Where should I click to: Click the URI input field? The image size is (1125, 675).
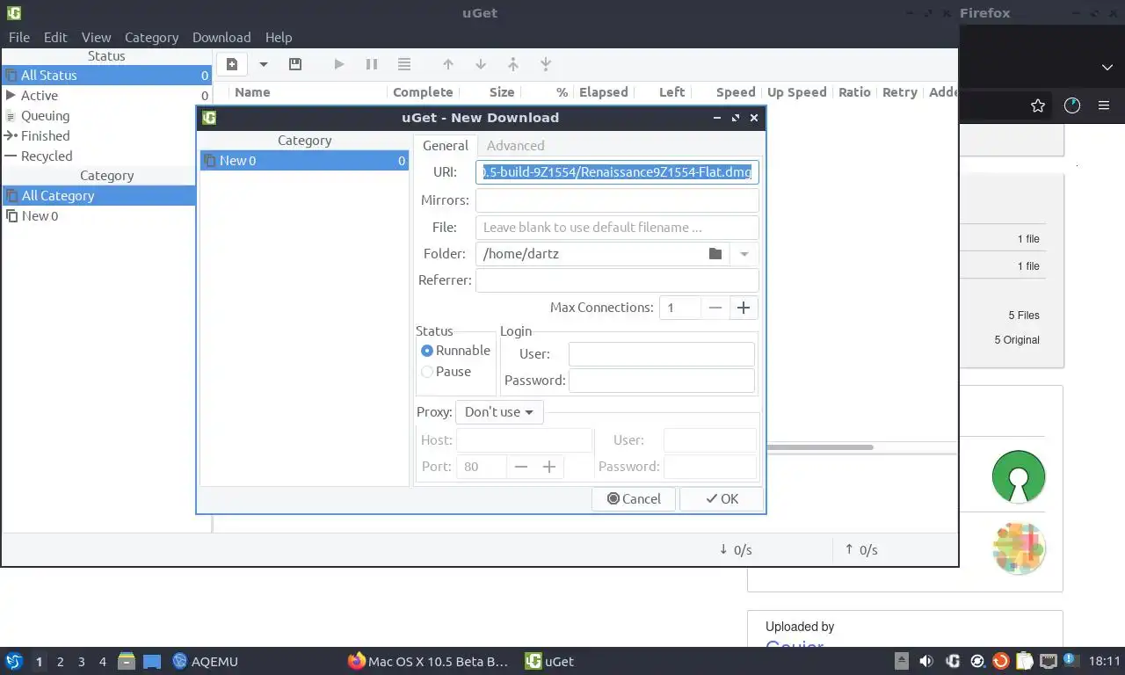(617, 172)
